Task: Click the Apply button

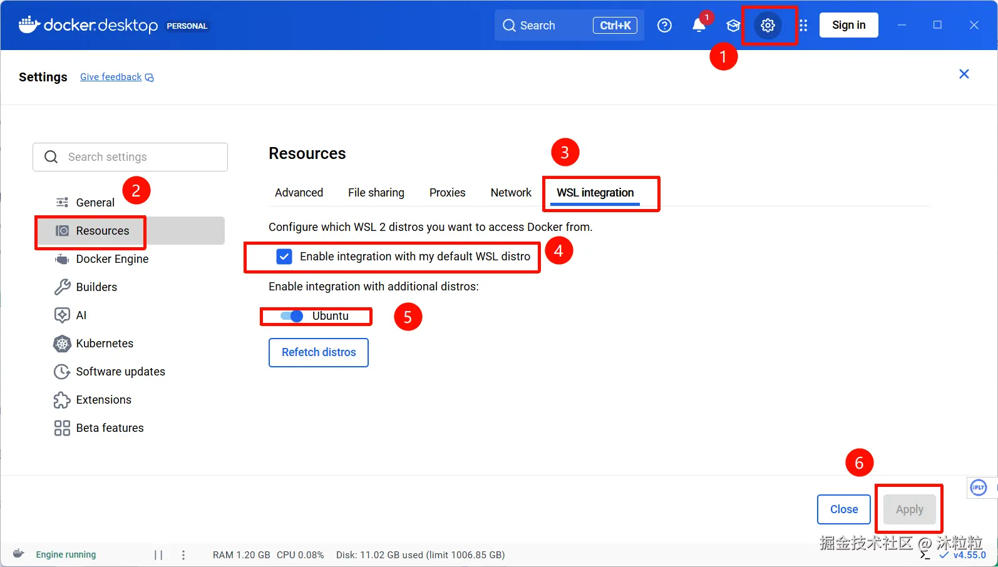Action: click(910, 509)
